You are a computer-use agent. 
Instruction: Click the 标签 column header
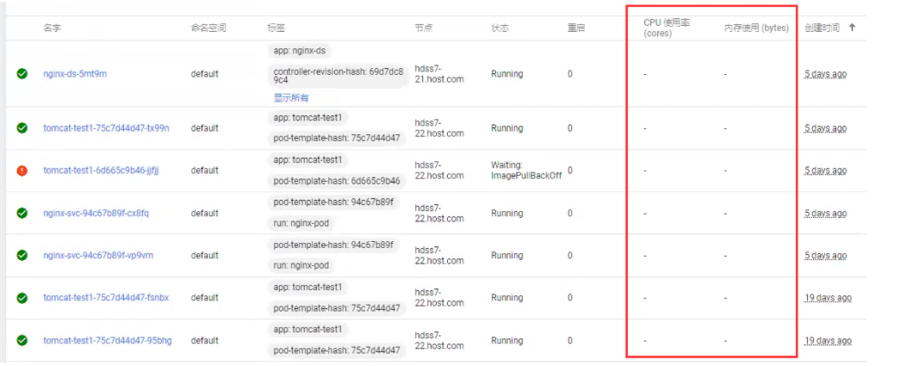pos(276,28)
